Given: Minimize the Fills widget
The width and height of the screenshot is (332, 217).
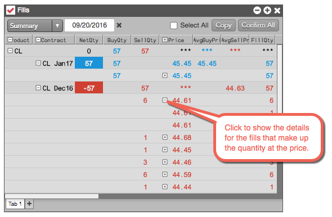Looking at the screenshot, I should (257, 10).
